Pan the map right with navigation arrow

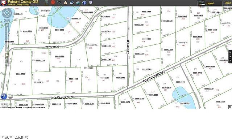point(11,13)
